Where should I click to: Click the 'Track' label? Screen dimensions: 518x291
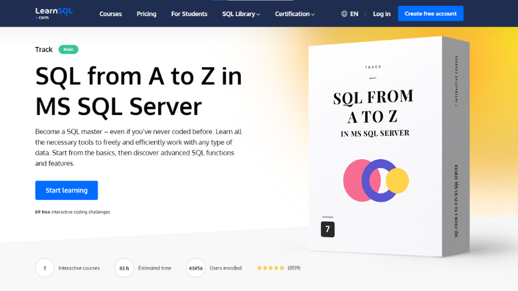[x=44, y=50]
